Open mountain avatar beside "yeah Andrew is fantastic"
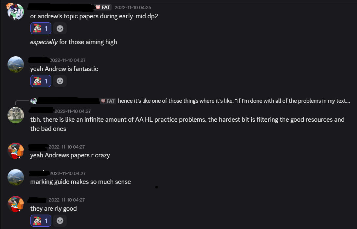The height and width of the screenshot is (229, 357). coord(15,64)
